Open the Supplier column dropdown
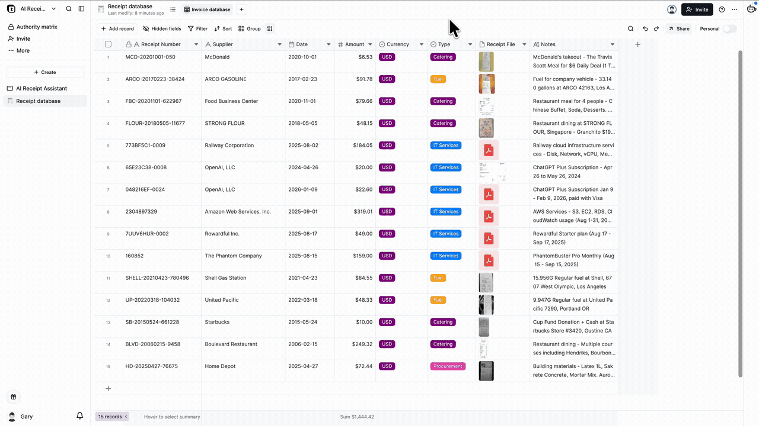 pyautogui.click(x=279, y=44)
